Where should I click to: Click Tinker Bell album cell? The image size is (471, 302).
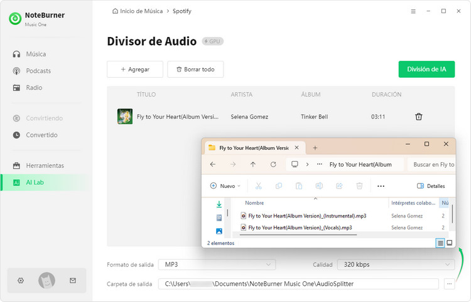(x=314, y=117)
